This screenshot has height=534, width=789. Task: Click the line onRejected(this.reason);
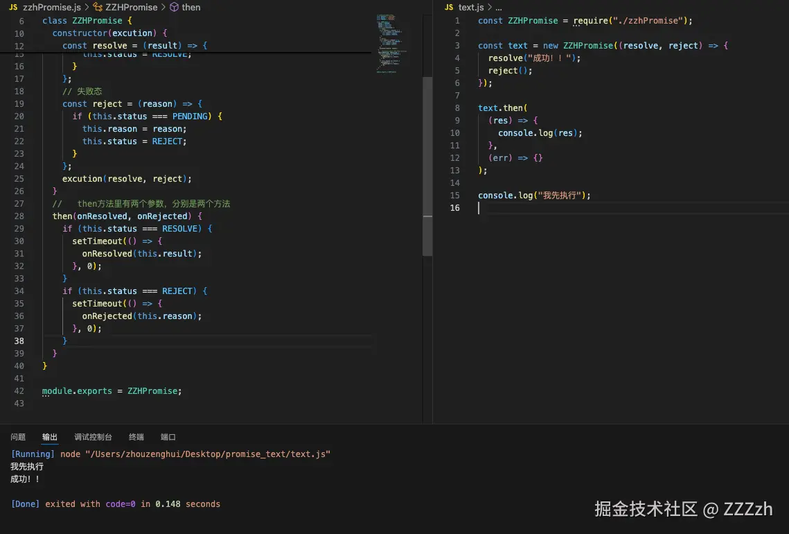coord(142,316)
